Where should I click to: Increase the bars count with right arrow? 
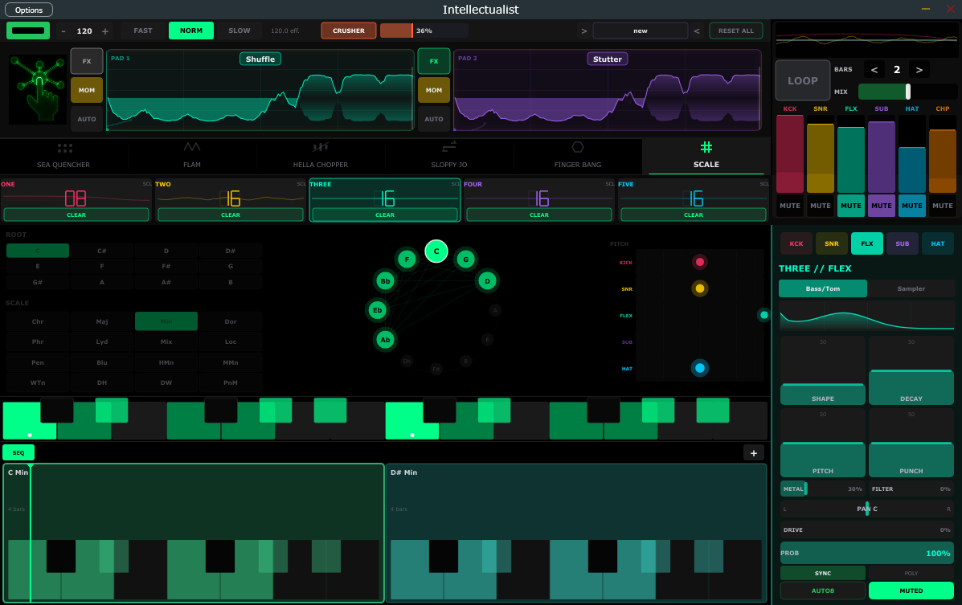[919, 70]
